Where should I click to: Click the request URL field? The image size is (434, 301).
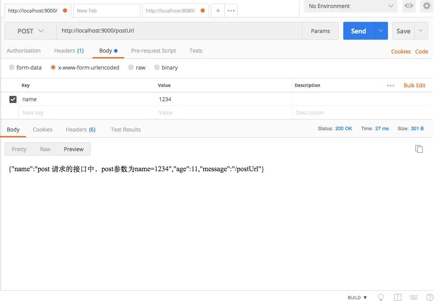(179, 31)
